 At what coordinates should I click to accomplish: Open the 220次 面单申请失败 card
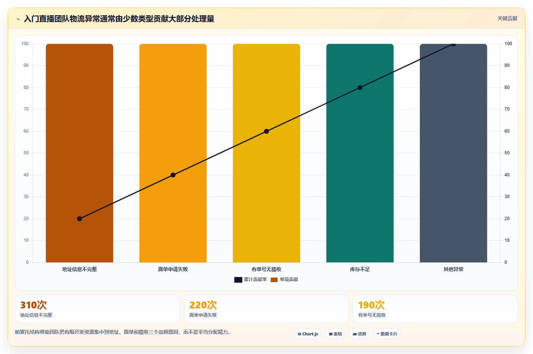pos(266,309)
